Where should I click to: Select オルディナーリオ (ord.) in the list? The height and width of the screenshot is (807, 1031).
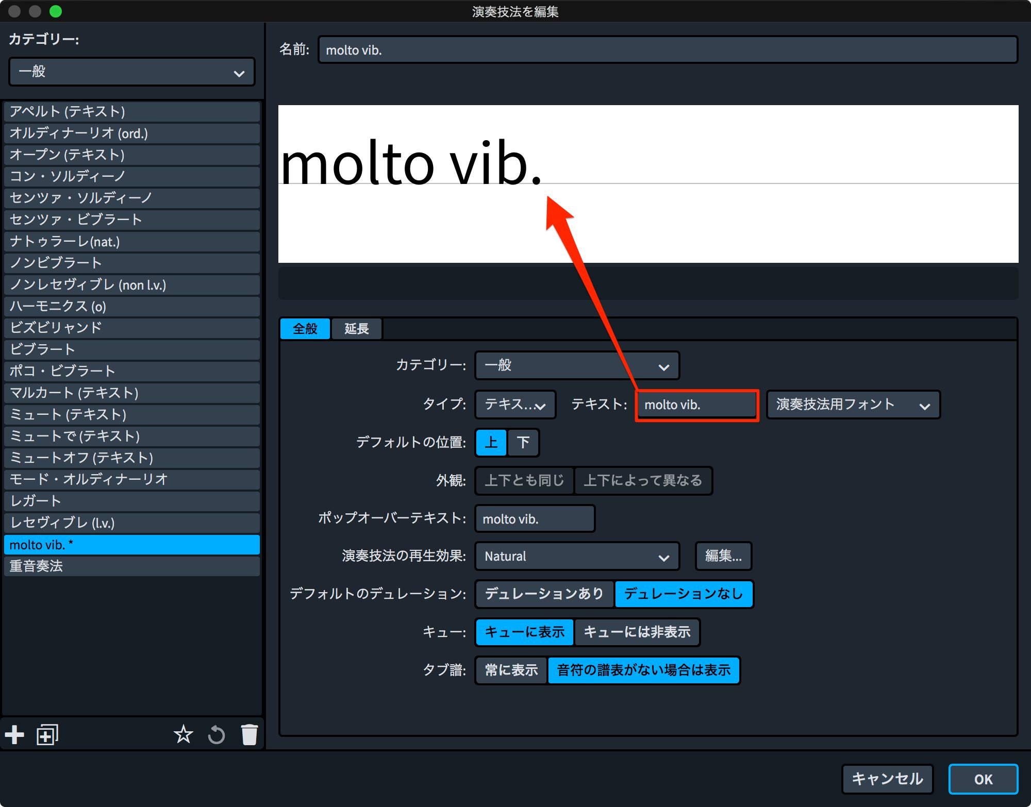[x=132, y=133]
